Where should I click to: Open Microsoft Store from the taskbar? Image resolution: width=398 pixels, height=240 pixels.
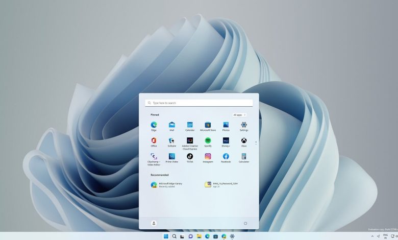[215, 236]
